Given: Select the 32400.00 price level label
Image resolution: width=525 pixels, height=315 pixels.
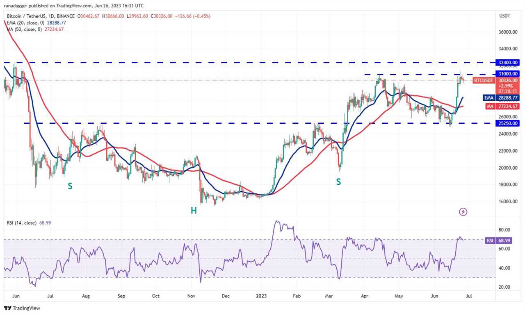Looking at the screenshot, I should 508,63.
